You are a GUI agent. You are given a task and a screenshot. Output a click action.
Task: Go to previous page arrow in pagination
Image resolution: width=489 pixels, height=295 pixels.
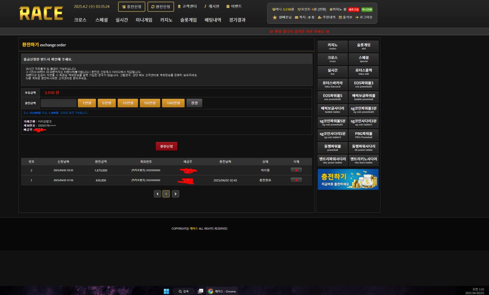(157, 194)
